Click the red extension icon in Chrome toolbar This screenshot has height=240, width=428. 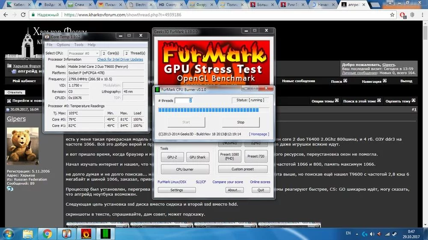pos(403,15)
